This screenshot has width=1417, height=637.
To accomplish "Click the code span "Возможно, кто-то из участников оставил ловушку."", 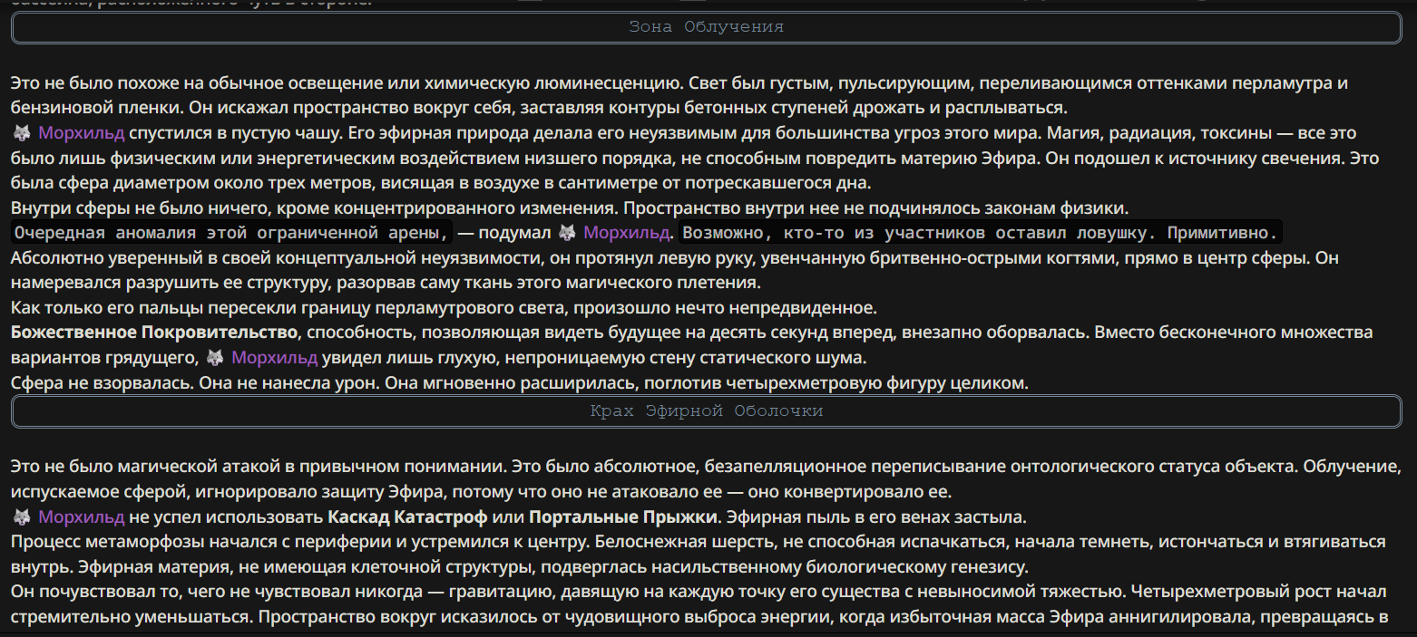I will click(x=981, y=233).
